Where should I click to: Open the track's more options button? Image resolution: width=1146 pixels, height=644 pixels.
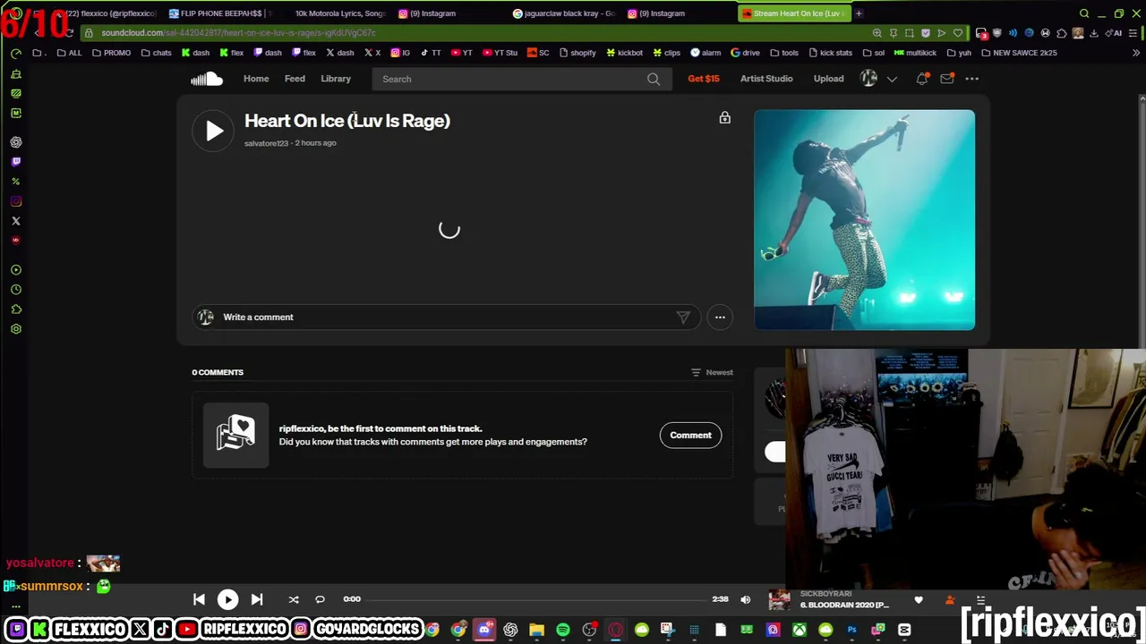coord(720,317)
